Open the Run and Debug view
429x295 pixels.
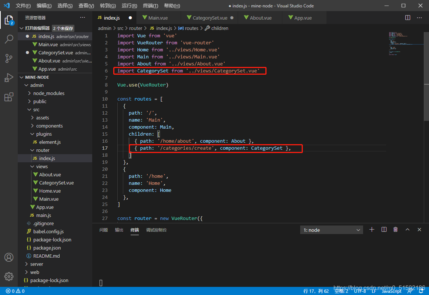click(x=9, y=78)
